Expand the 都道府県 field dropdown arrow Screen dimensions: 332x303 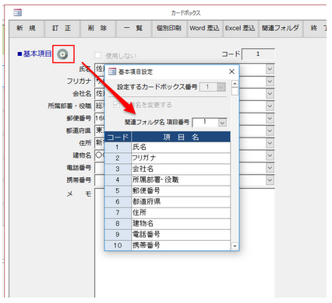tap(270, 131)
